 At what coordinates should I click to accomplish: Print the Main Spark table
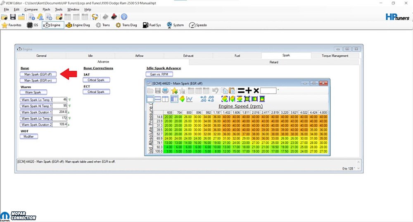point(165,91)
